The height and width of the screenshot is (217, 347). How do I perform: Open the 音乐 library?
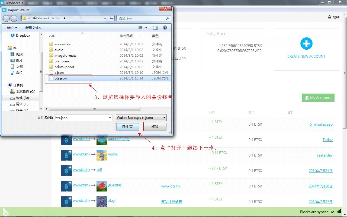tap(17, 73)
